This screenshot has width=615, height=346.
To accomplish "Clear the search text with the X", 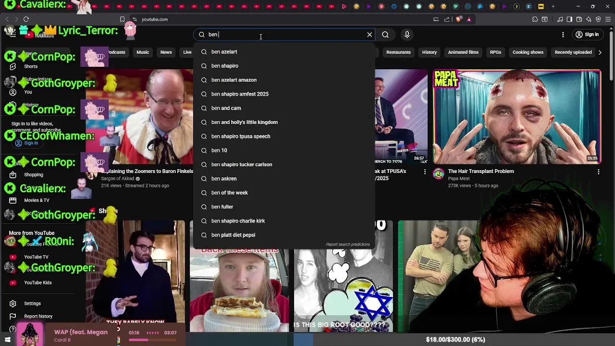I will pos(369,35).
